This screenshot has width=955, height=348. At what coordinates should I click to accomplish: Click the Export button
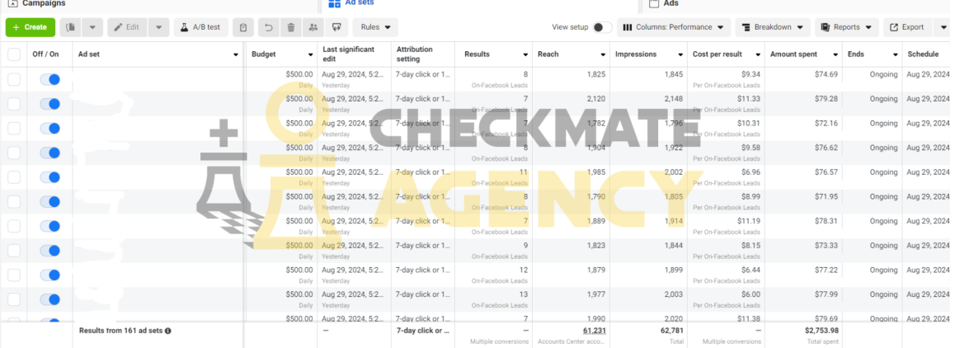click(907, 27)
